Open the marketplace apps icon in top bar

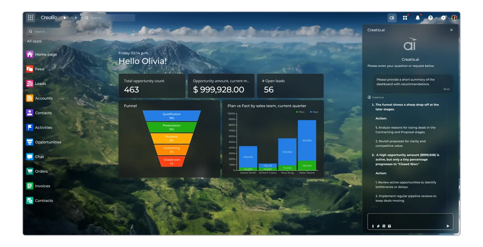point(405,18)
